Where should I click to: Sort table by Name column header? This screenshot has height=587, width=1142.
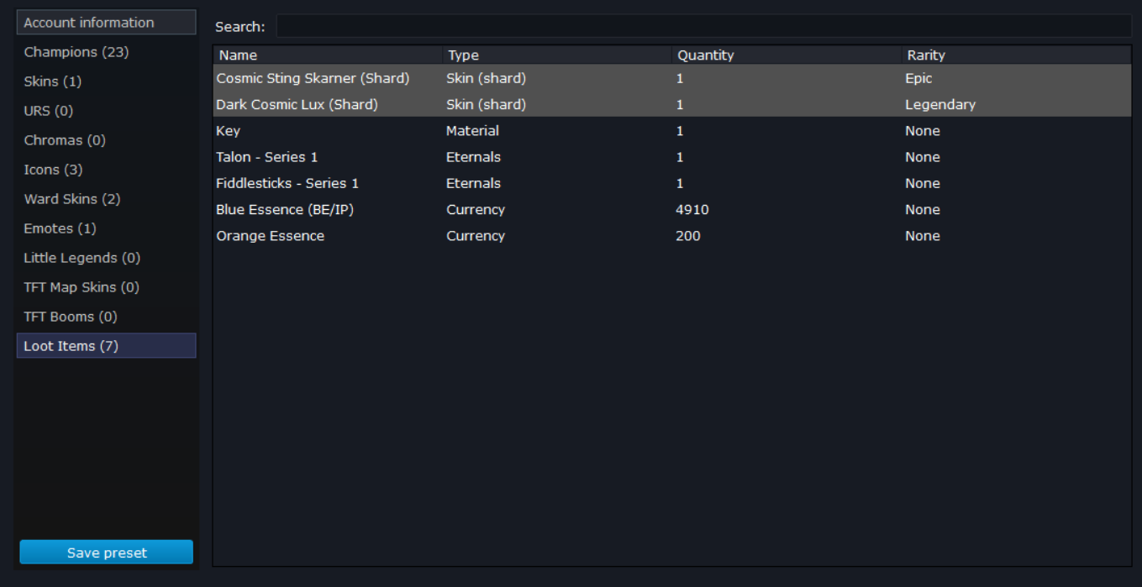(x=328, y=55)
